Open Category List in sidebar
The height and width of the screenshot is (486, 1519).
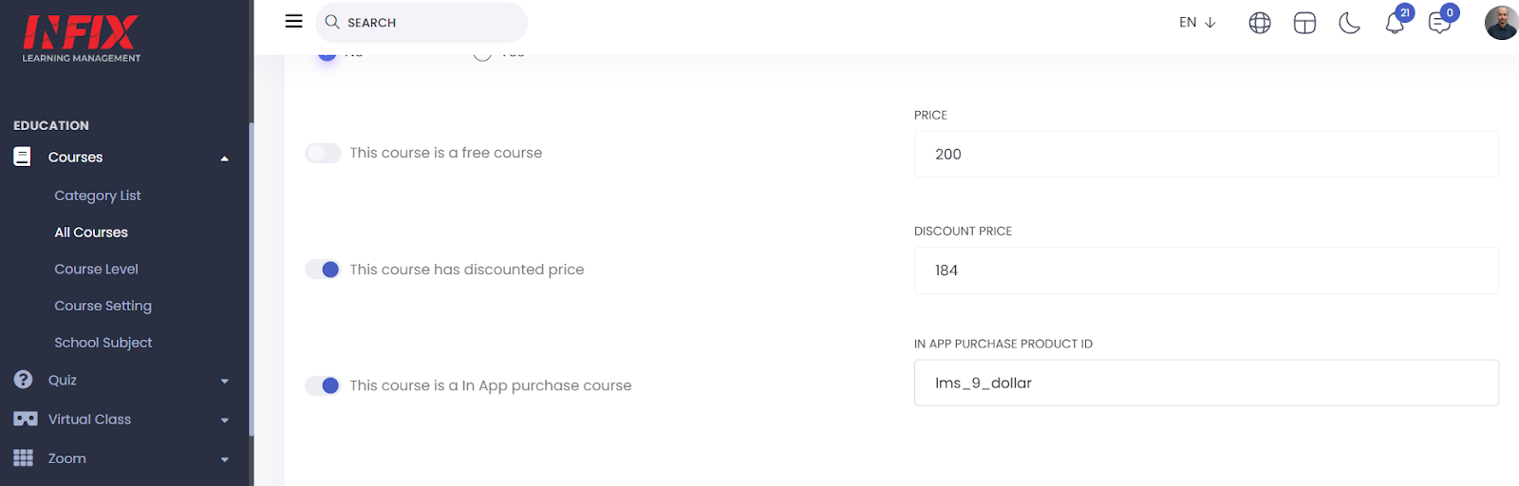click(x=98, y=196)
